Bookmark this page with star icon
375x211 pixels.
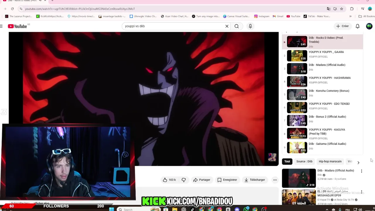tap(341, 9)
